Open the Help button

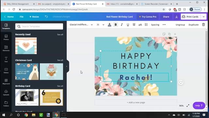pyautogui.click(x=199, y=106)
